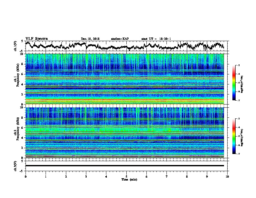Select the date text 'Dec. 18, 2018'
This screenshot has height=198, width=256.
pos(90,39)
